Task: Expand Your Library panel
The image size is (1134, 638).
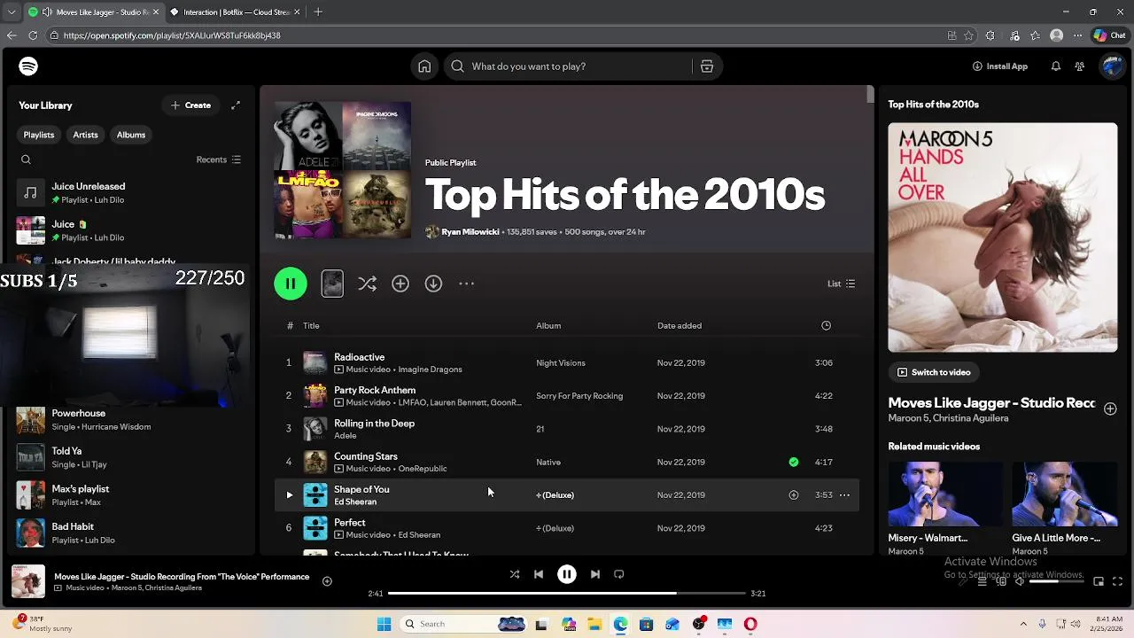Action: [x=236, y=105]
